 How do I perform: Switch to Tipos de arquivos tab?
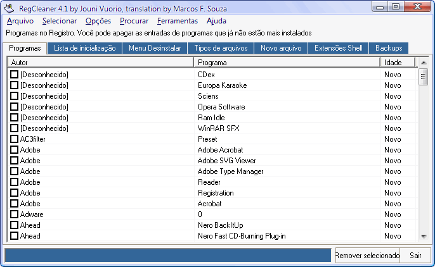click(221, 48)
